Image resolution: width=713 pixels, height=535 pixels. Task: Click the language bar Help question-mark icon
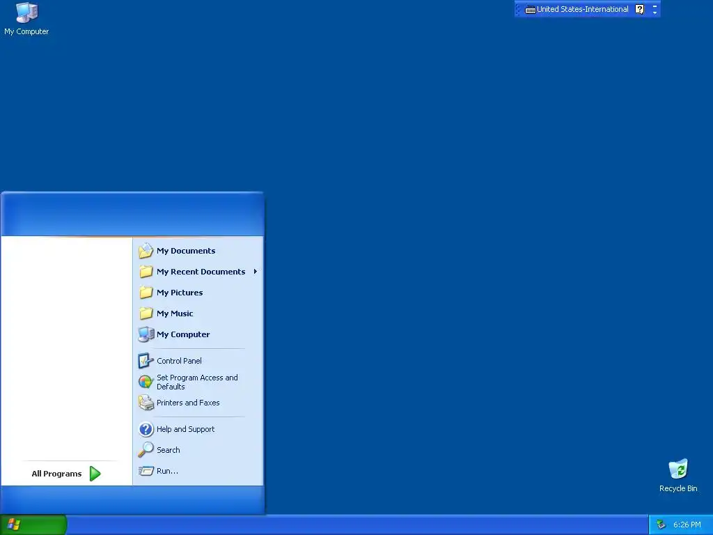[640, 9]
